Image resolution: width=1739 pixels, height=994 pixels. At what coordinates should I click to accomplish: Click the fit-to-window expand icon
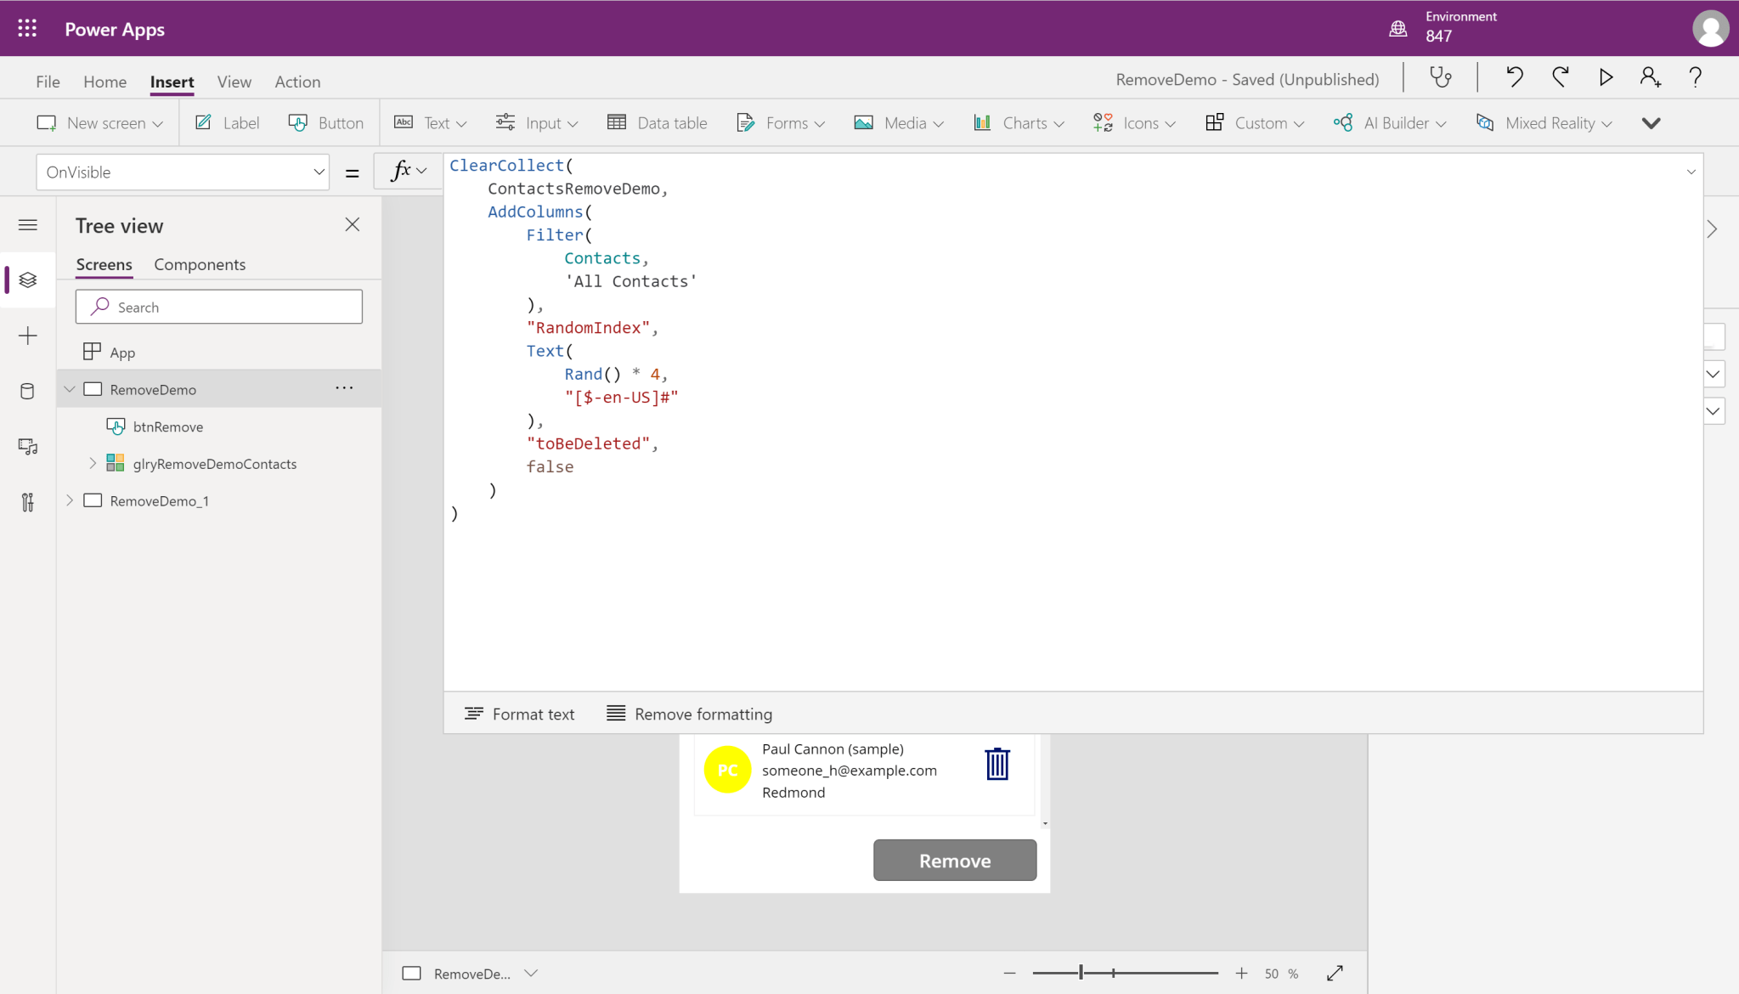click(x=1335, y=974)
